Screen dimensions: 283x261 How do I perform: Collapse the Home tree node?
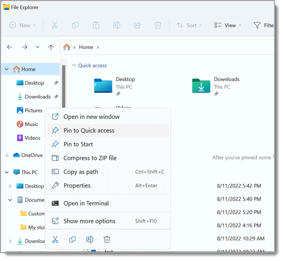tap(7, 69)
